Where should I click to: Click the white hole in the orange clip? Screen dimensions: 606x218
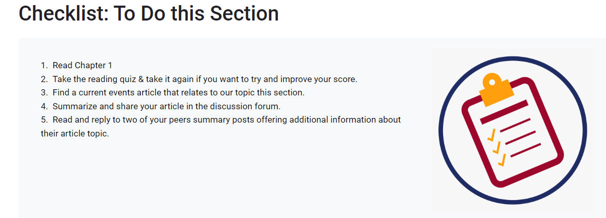492,82
